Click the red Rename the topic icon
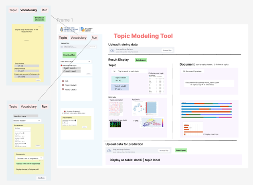Viewport: 253px width, 185px height. [61, 65]
